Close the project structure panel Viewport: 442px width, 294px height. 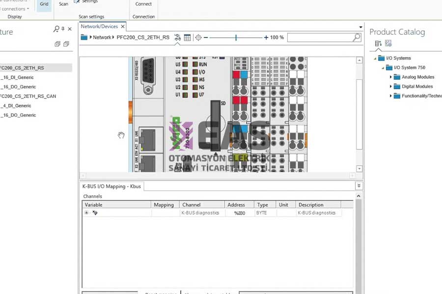click(x=70, y=29)
